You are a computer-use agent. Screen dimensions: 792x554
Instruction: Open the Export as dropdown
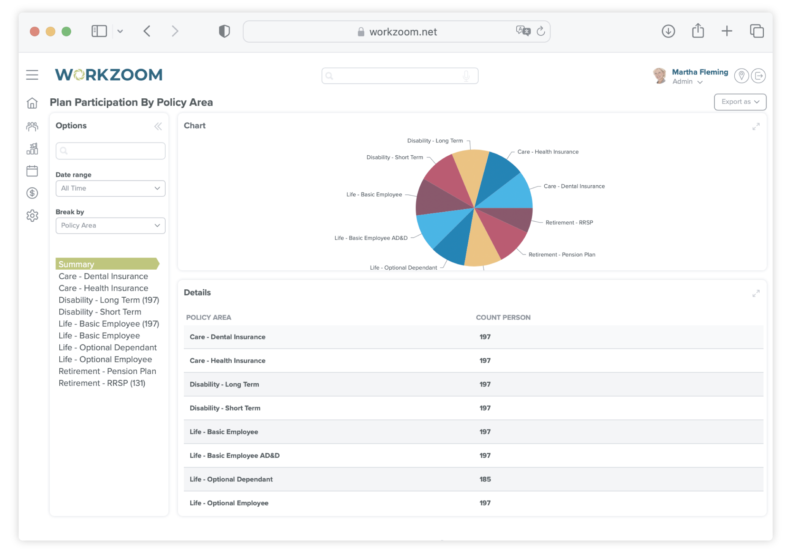[x=740, y=102]
